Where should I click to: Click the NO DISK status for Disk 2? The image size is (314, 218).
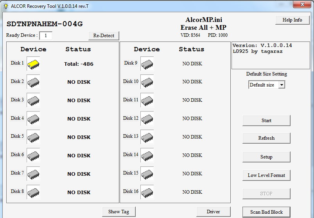tap(79, 82)
